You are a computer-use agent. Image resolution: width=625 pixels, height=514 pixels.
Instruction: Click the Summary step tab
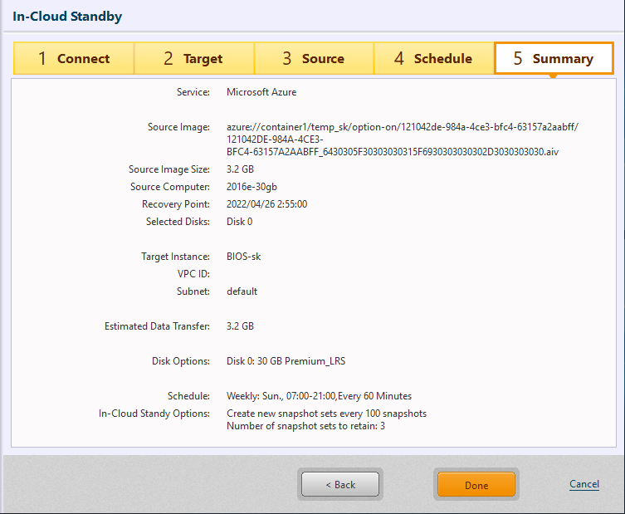(x=554, y=59)
